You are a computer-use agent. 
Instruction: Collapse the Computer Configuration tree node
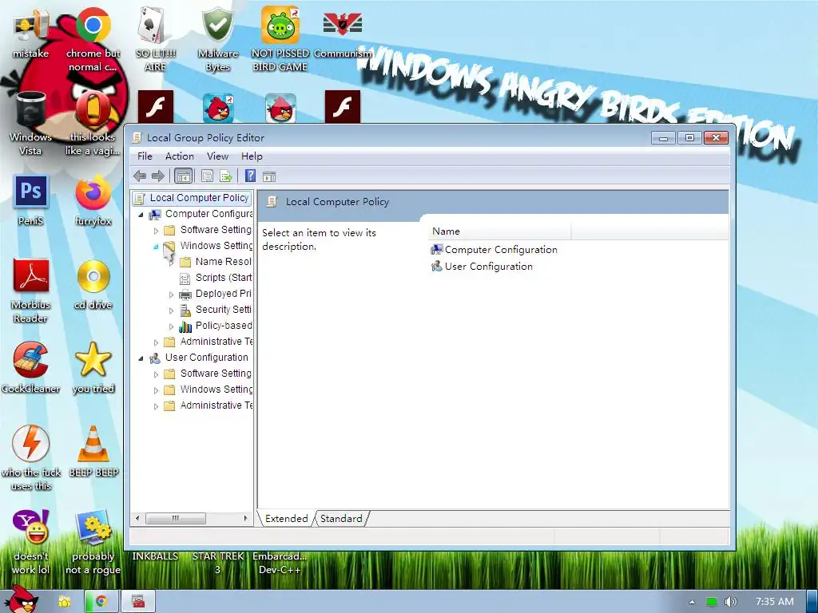click(141, 215)
